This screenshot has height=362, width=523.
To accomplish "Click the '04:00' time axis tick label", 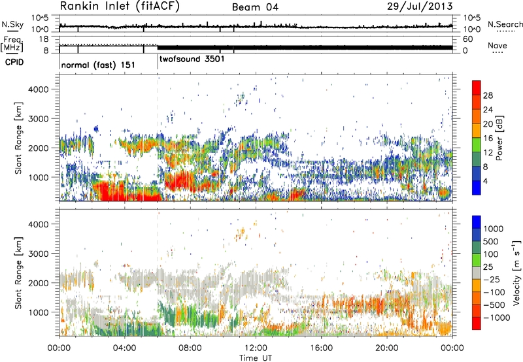I will pyautogui.click(x=124, y=348).
